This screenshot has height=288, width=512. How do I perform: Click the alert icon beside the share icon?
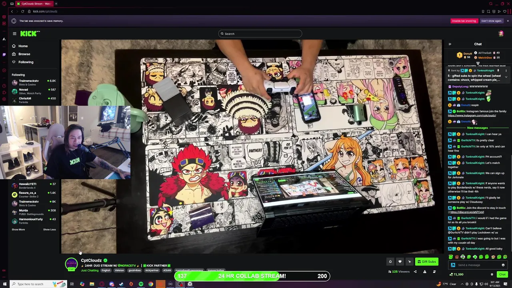pyautogui.click(x=425, y=272)
